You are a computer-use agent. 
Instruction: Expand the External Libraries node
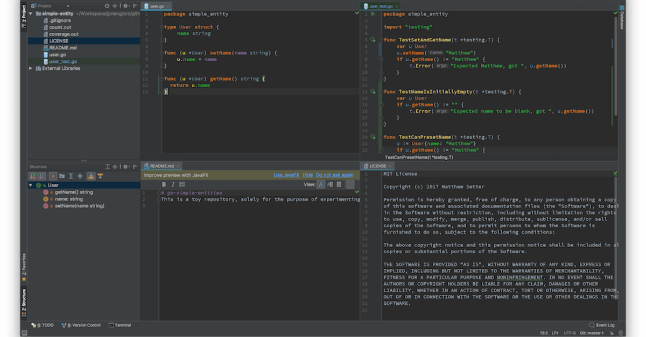31,68
